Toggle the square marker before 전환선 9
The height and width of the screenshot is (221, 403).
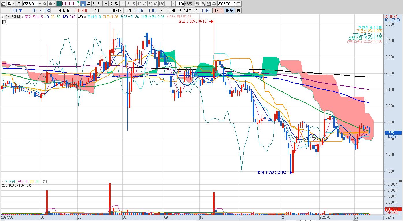tap(85, 17)
